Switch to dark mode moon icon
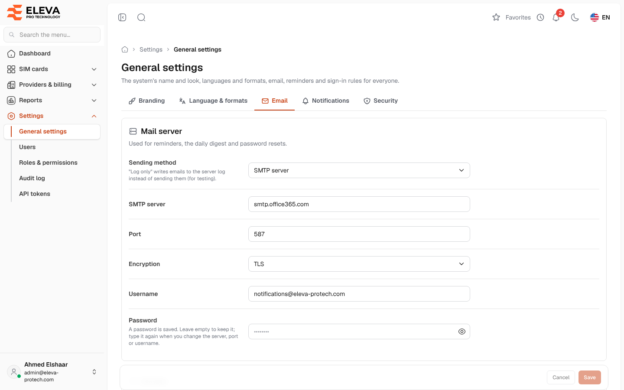The height and width of the screenshot is (390, 624). (575, 17)
